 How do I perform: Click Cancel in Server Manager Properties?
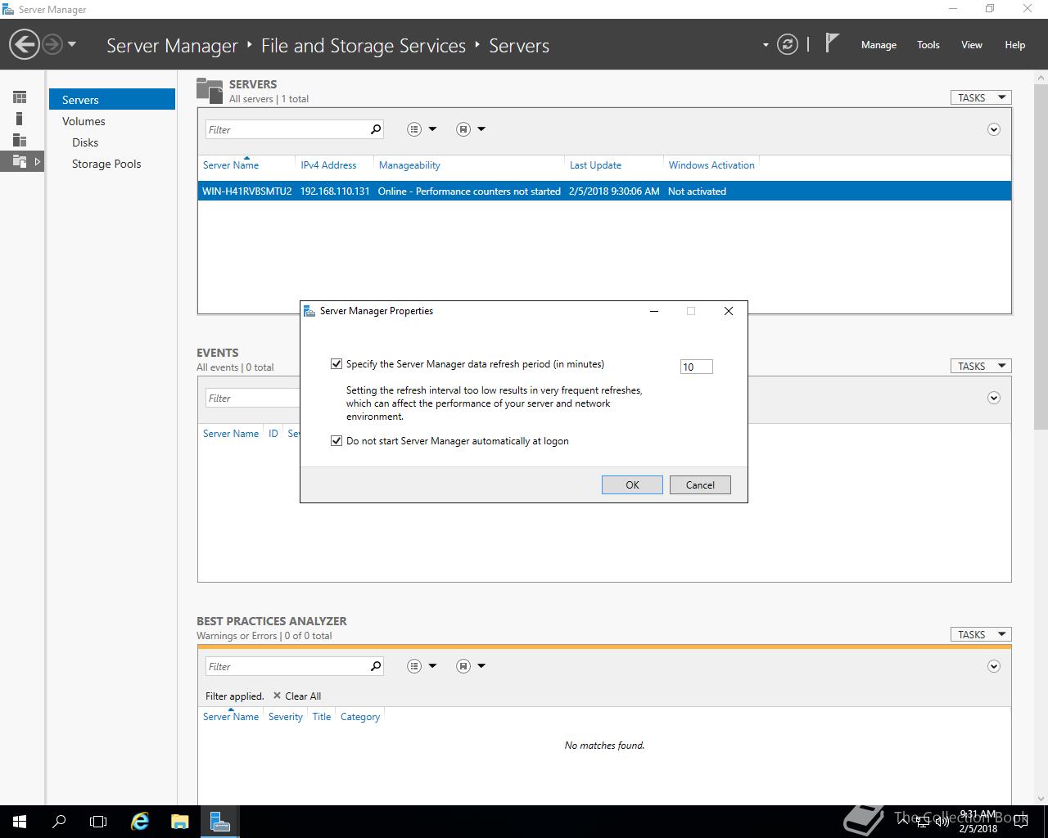[x=700, y=484]
